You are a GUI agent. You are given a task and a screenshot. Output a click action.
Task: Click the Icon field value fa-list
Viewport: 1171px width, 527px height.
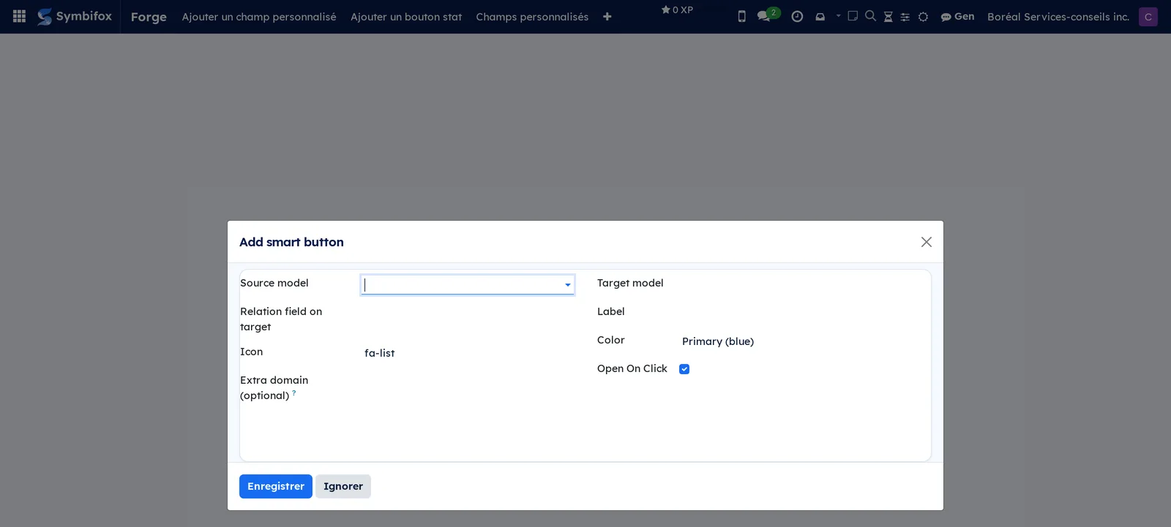[x=380, y=353]
